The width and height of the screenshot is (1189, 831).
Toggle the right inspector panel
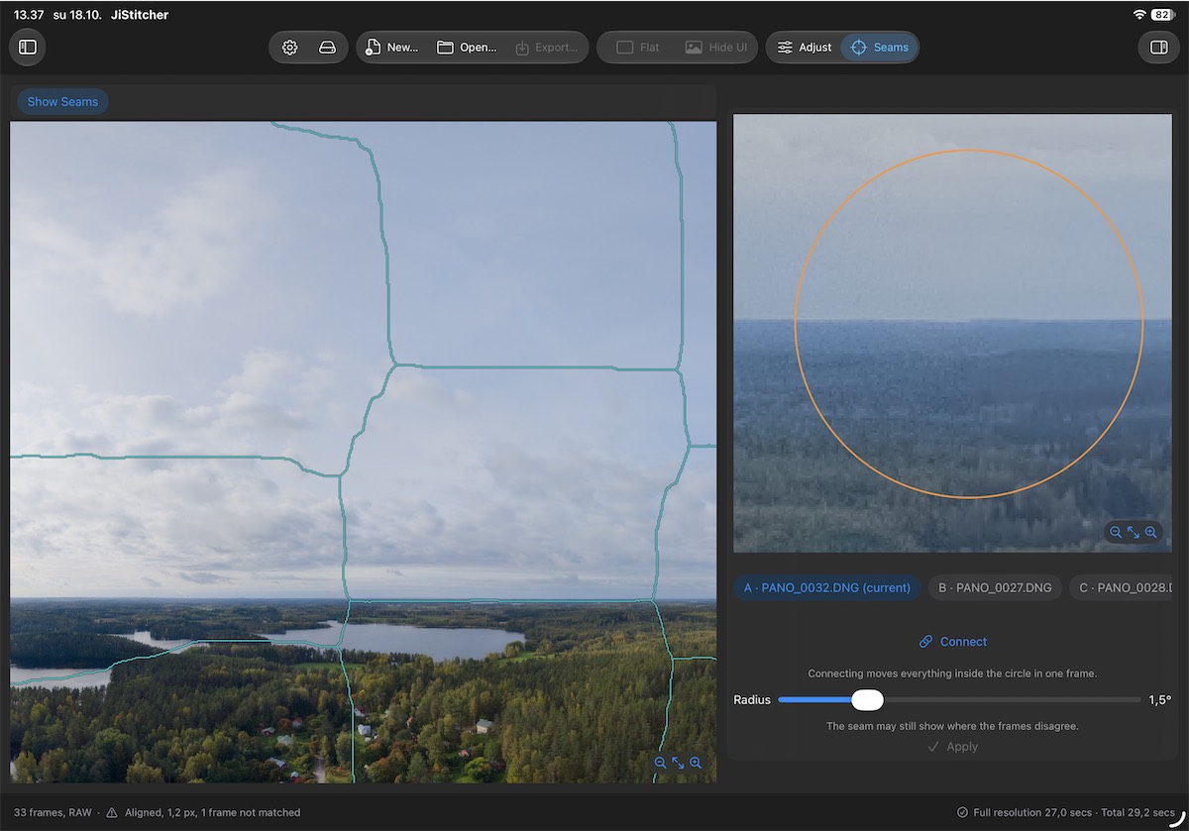[x=1158, y=47]
